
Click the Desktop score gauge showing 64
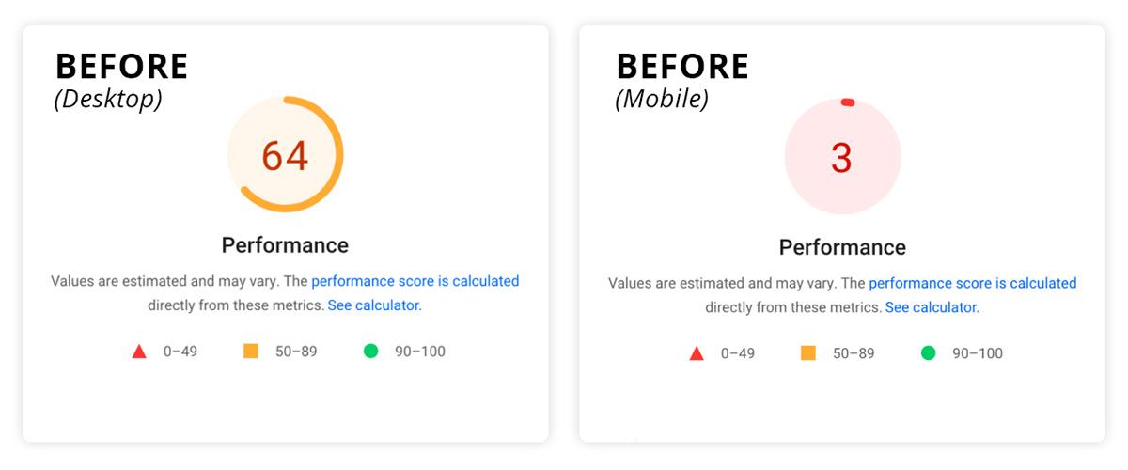tap(286, 154)
